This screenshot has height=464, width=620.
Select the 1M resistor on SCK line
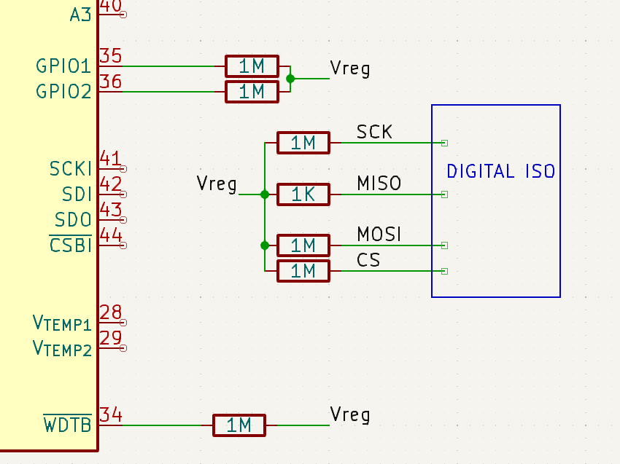click(303, 143)
